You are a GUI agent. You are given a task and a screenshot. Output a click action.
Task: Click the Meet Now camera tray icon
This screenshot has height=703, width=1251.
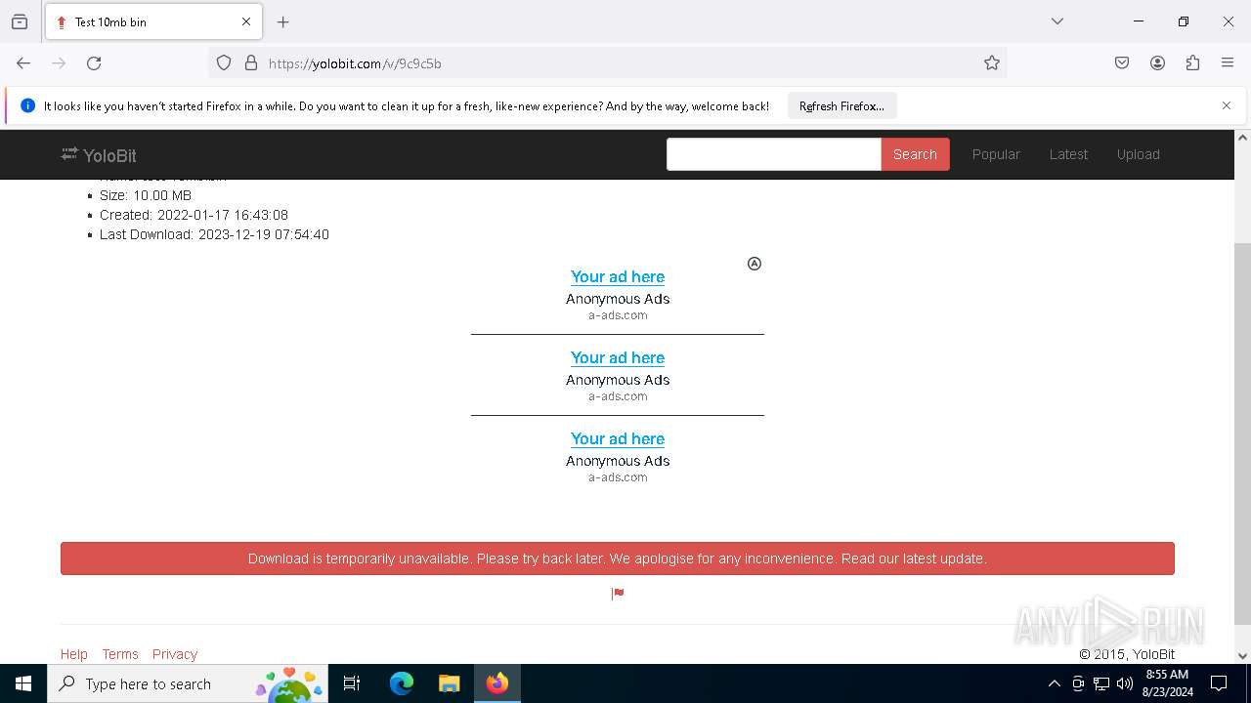pos(1078,683)
